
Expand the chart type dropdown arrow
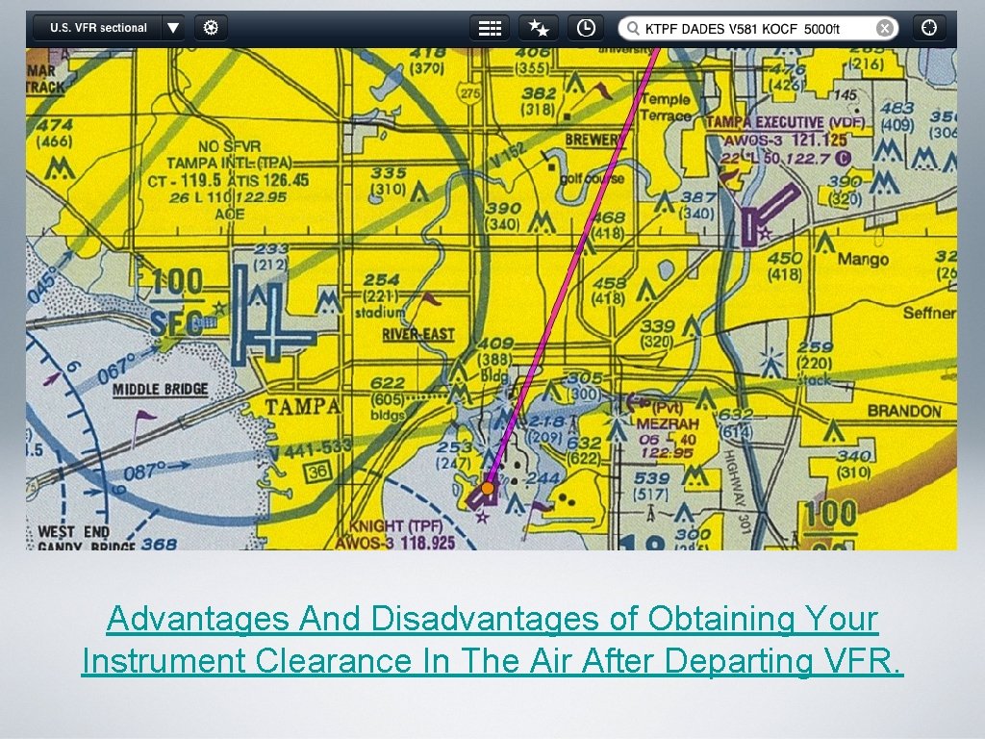173,28
